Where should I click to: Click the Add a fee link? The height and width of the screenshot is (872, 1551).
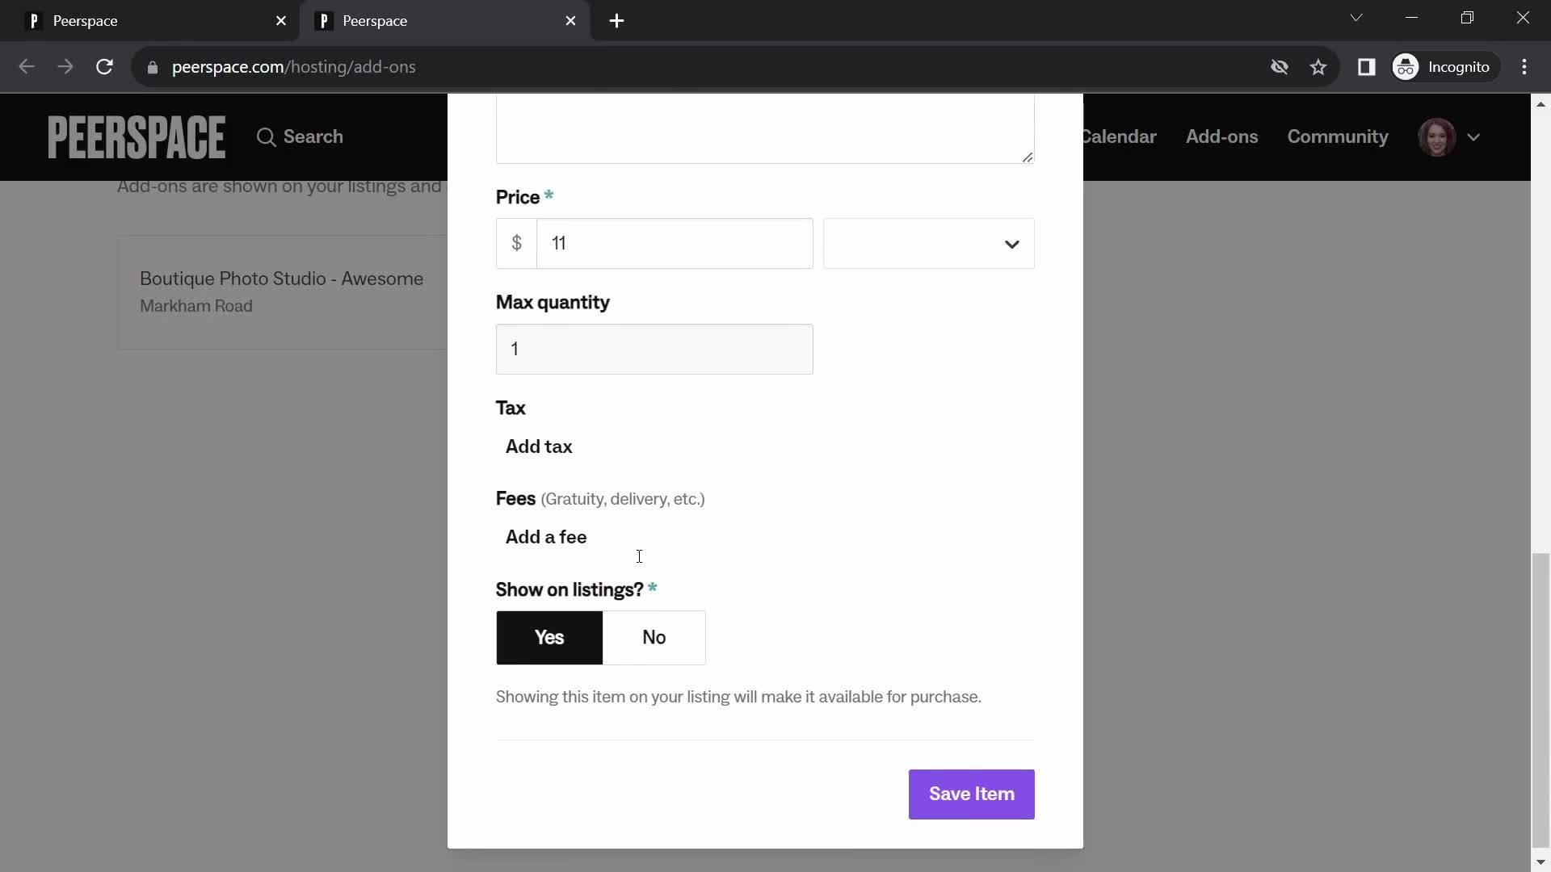[x=546, y=537]
